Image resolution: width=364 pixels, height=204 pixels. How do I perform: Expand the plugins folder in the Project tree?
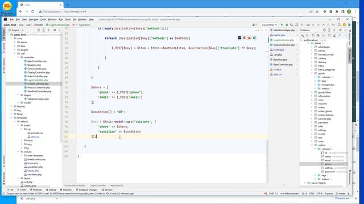coord(15,50)
